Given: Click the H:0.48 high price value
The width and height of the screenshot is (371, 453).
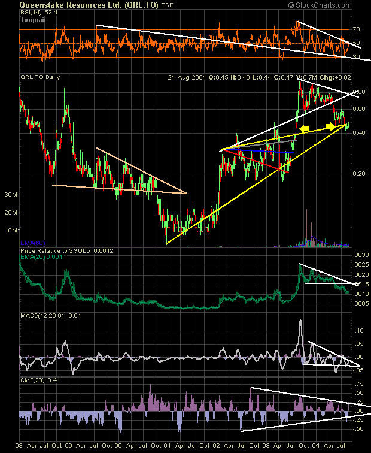Looking at the screenshot, I should coord(240,77).
